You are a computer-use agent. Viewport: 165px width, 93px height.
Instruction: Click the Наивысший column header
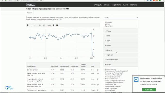coord(75,66)
